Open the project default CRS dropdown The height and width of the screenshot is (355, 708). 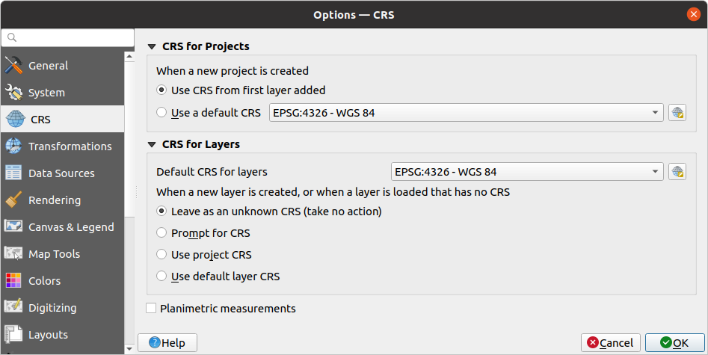[x=466, y=113]
